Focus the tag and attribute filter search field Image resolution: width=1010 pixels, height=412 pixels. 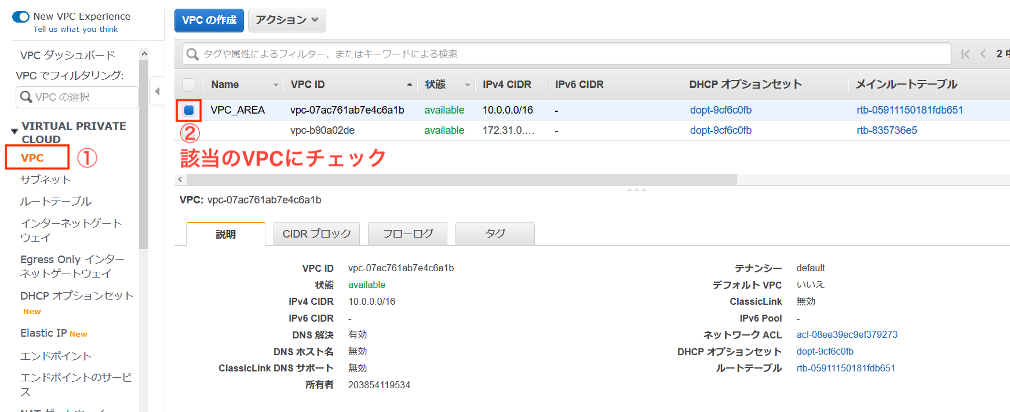566,54
